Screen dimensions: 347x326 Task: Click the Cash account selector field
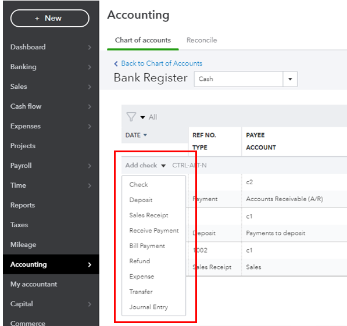tap(238, 79)
